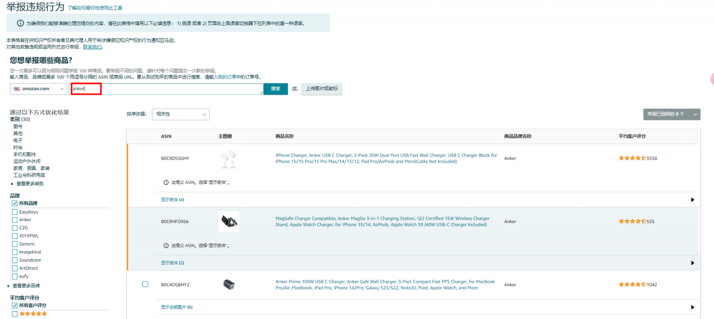
Task: Click the arrow icon on the first product's variants row
Action: coord(692,199)
